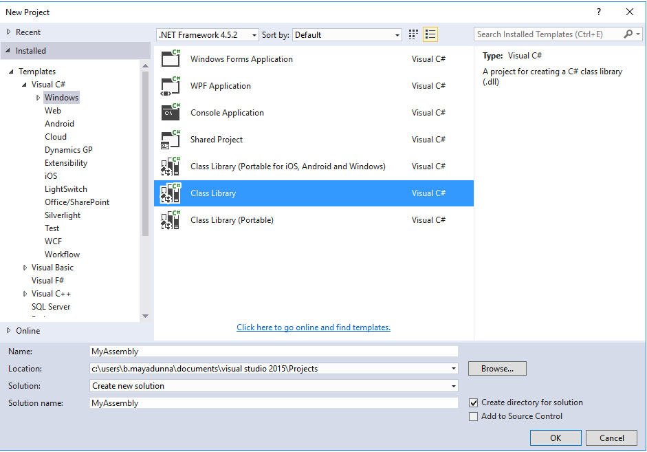Expand the Visual C++ node arrow
This screenshot has width=647, height=452.
[x=25, y=294]
